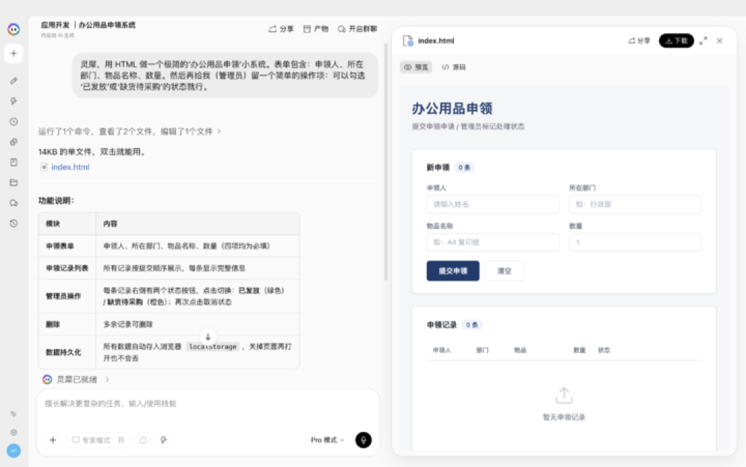Click the '申领记录列表' table cell

coord(67,268)
